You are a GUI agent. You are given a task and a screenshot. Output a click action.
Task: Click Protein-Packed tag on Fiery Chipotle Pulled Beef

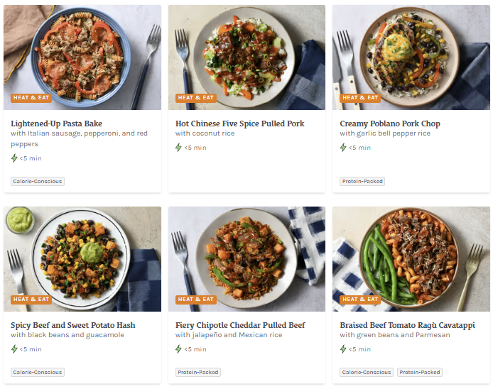pos(198,372)
